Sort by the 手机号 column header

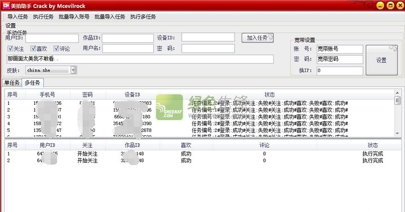pyautogui.click(x=48, y=95)
